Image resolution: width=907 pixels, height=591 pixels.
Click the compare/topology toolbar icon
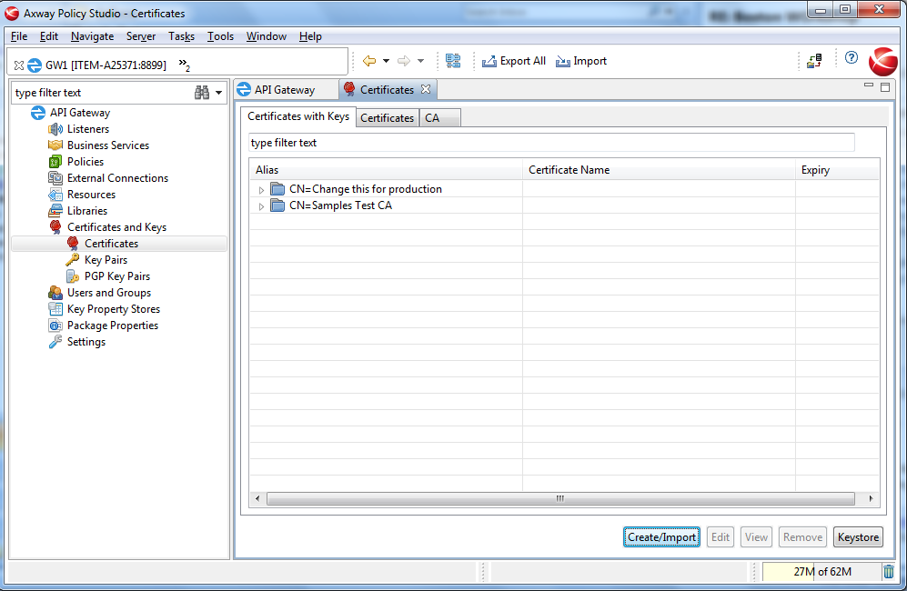coord(453,61)
